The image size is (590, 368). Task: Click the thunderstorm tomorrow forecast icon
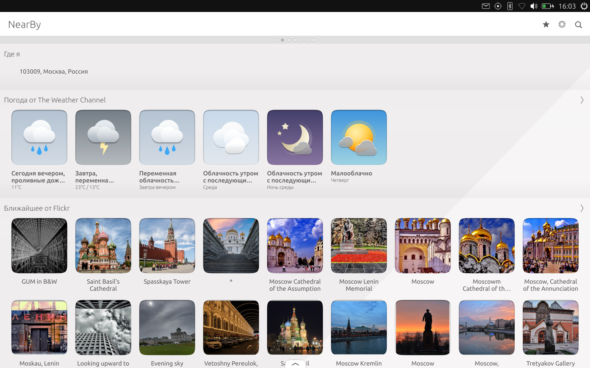103,137
